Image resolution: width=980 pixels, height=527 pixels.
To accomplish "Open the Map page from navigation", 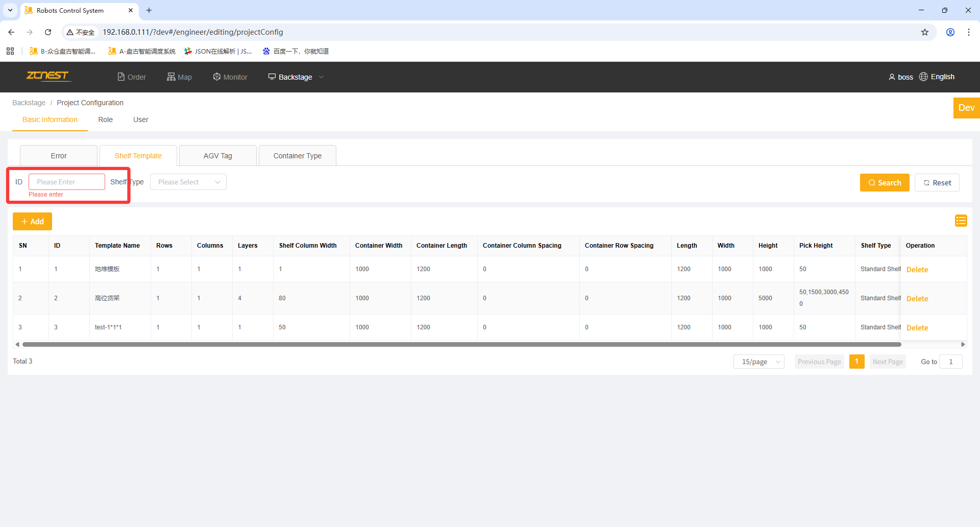I will (x=179, y=77).
